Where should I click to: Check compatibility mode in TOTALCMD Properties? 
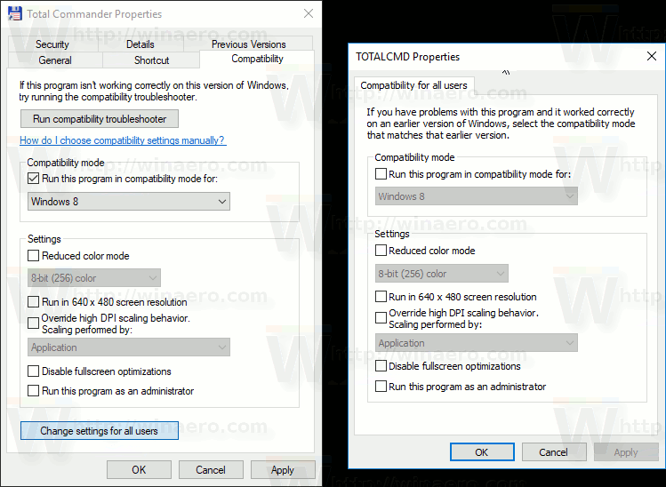(381, 174)
